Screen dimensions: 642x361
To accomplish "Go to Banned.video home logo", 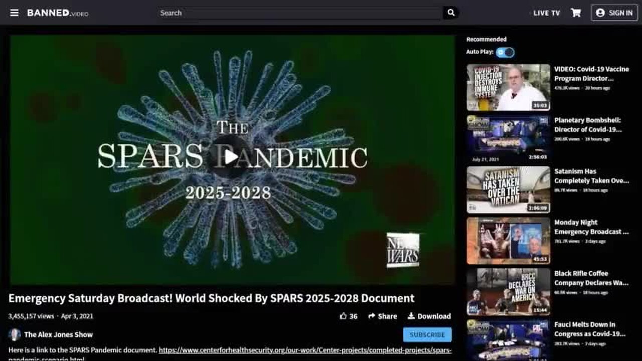I will [x=58, y=13].
